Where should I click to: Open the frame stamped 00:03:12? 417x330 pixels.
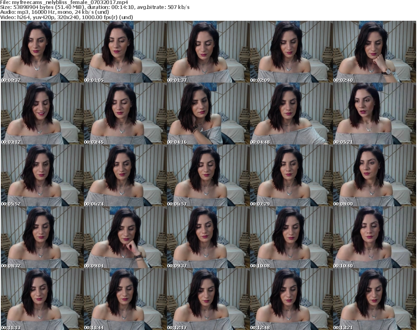42,114
